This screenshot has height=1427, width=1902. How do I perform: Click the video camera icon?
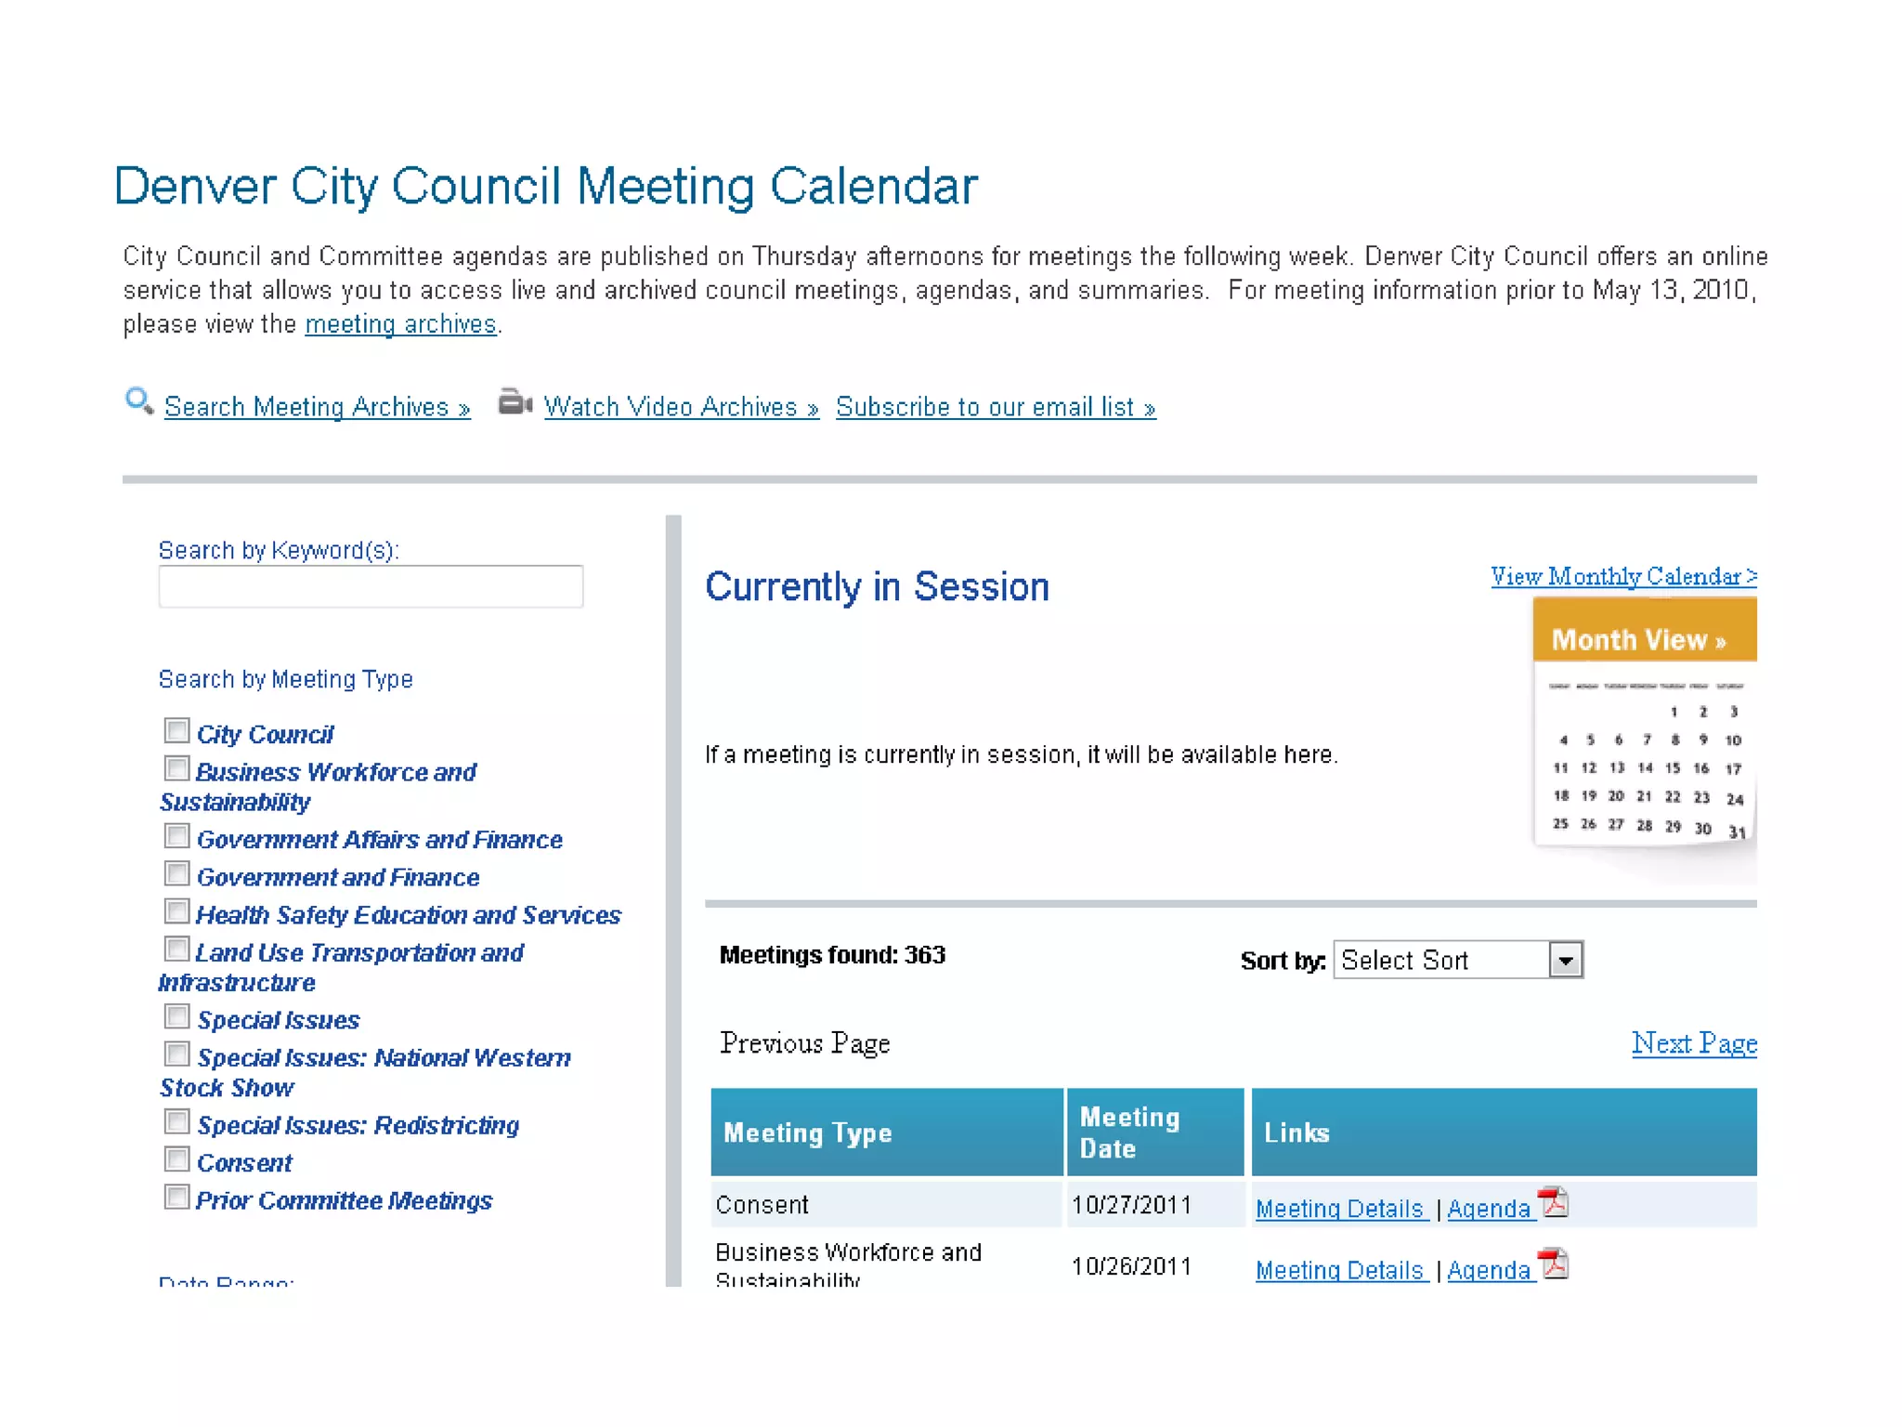515,403
